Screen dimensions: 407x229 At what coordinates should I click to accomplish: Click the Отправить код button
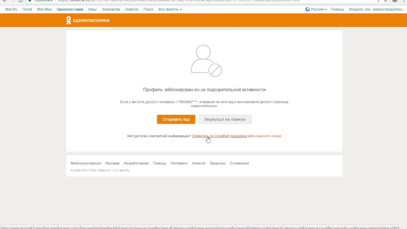[176, 119]
